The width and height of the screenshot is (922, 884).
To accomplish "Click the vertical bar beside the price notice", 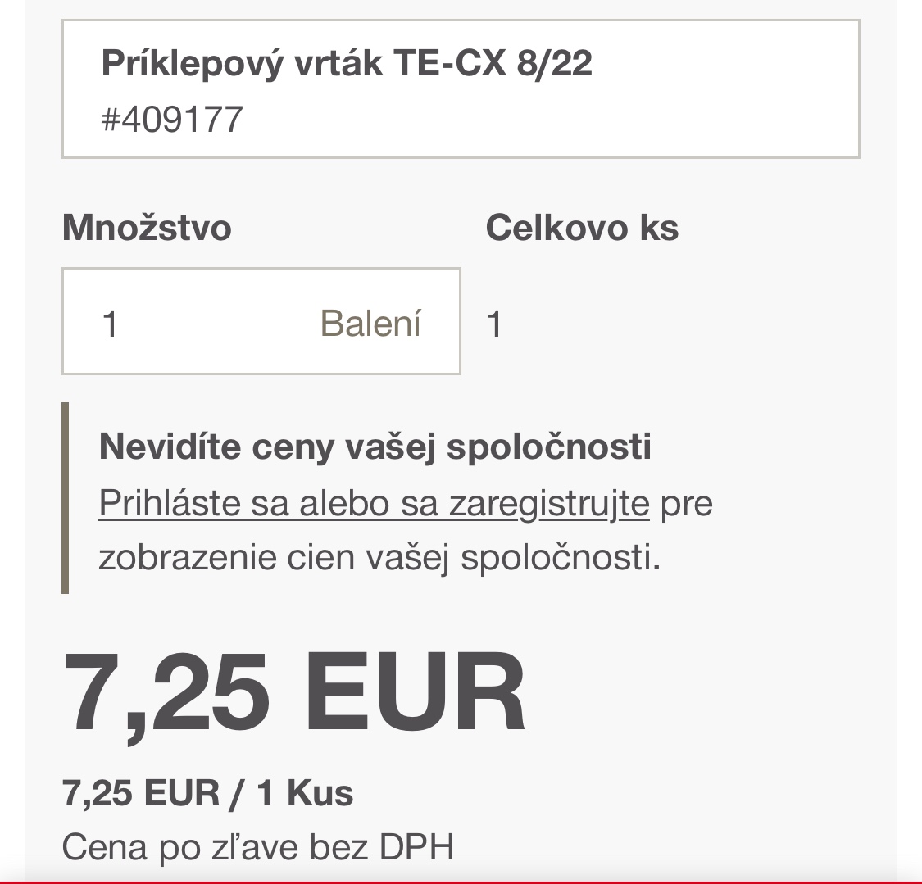I will click(x=66, y=497).
